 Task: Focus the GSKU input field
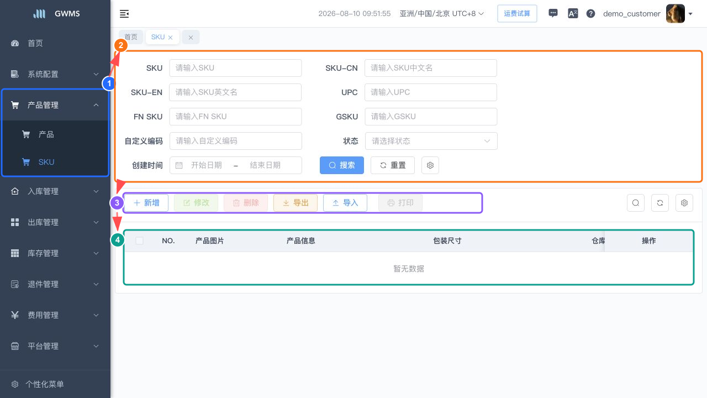431,117
